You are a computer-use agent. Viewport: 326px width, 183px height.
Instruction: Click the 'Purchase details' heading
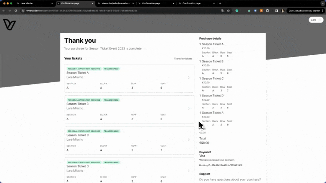[x=210, y=39]
